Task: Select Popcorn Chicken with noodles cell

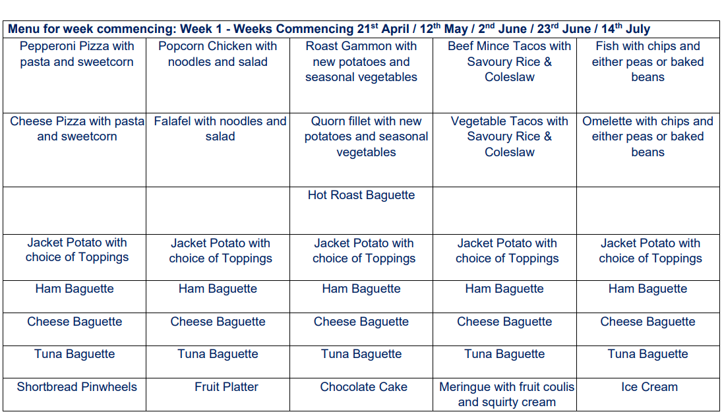Action: (x=218, y=75)
